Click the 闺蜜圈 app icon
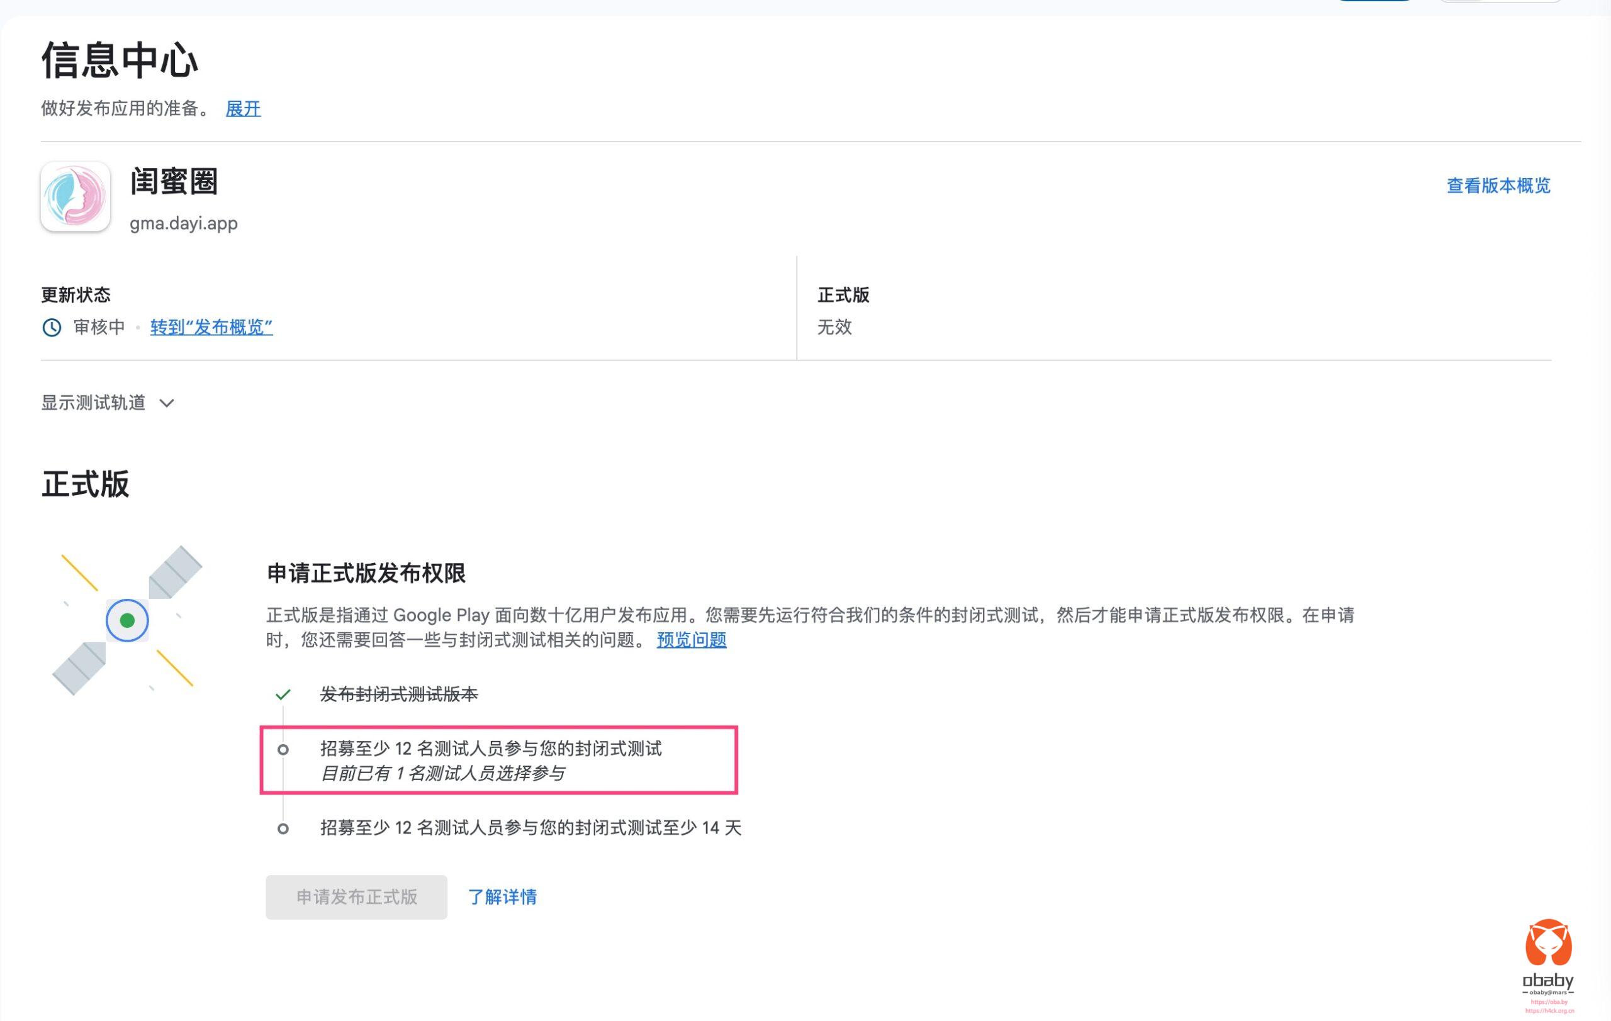Screen dimensions: 1611x1021 [76, 196]
